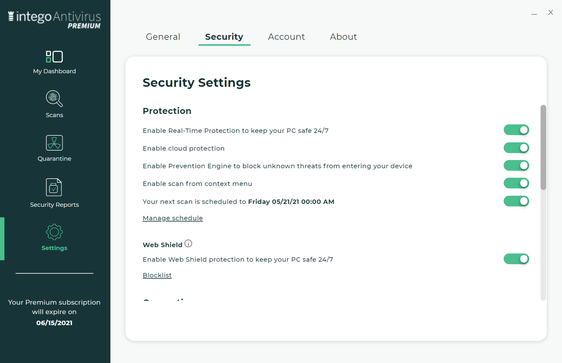Viewport: 562px width, 363px height.
Task: Open the Blocklist link
Action: (157, 275)
